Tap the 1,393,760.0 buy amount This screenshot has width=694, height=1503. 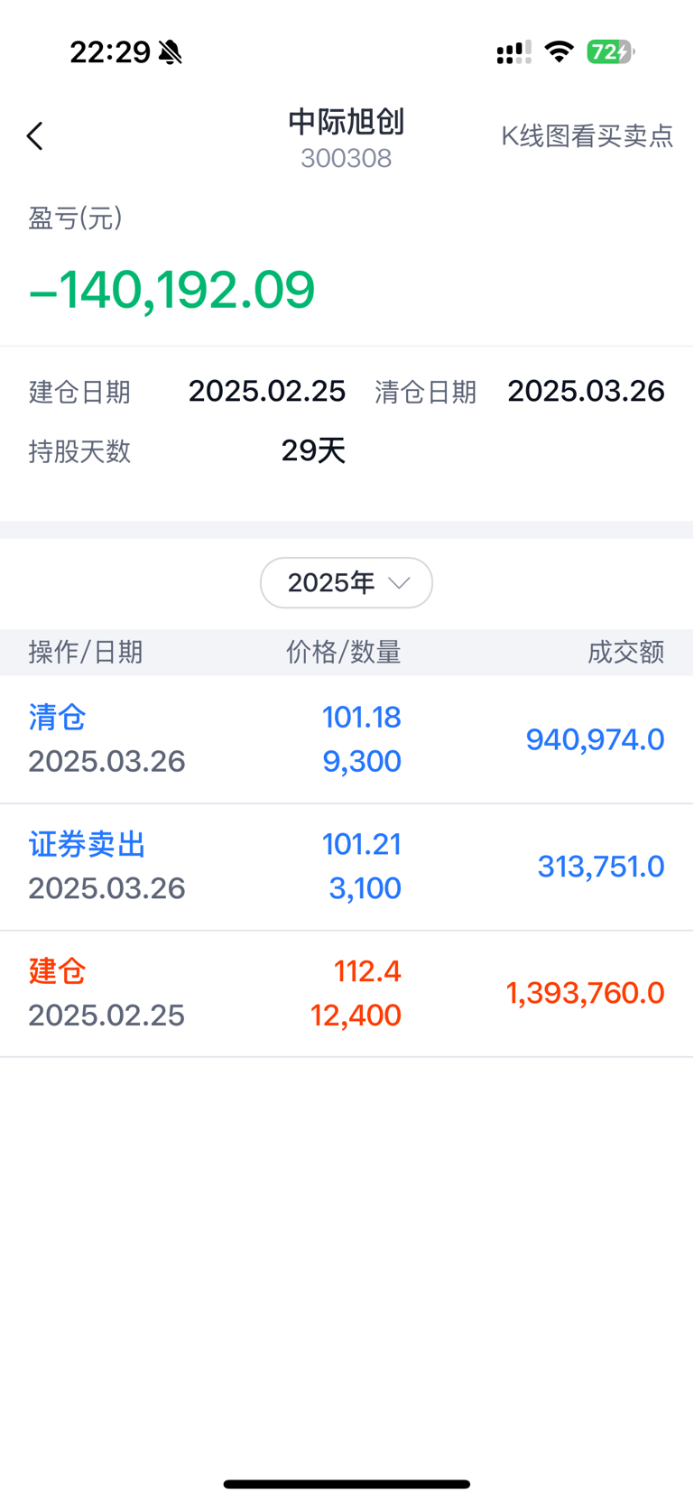pos(585,993)
